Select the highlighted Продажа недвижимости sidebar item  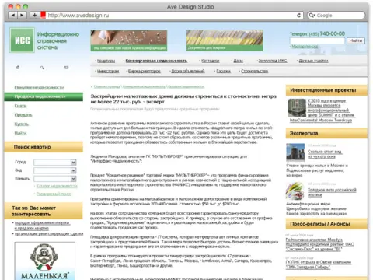coord(44,96)
